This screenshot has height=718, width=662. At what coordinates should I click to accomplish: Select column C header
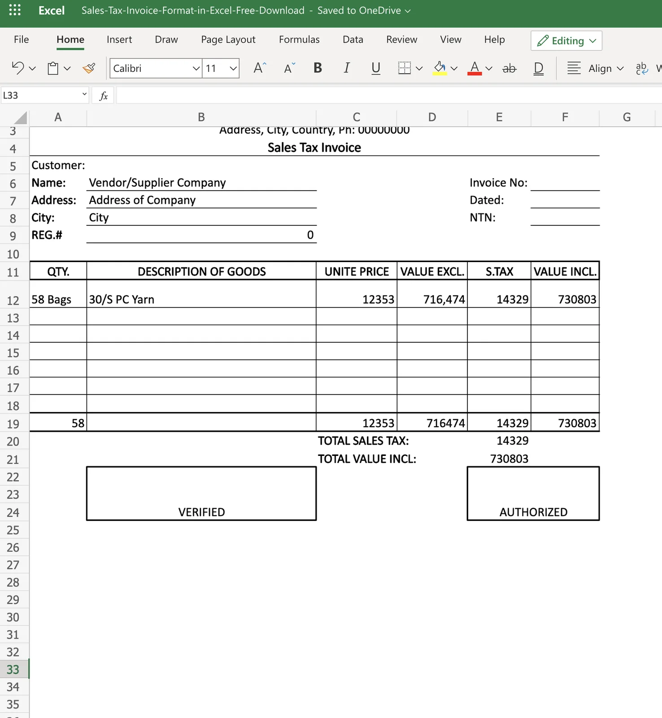(357, 118)
